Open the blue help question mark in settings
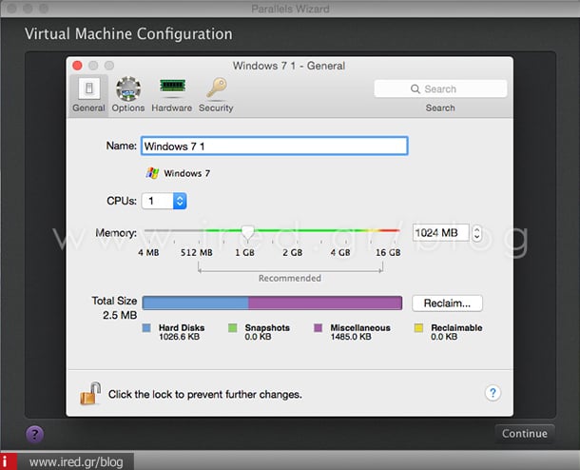The width and height of the screenshot is (580, 470). (x=493, y=393)
